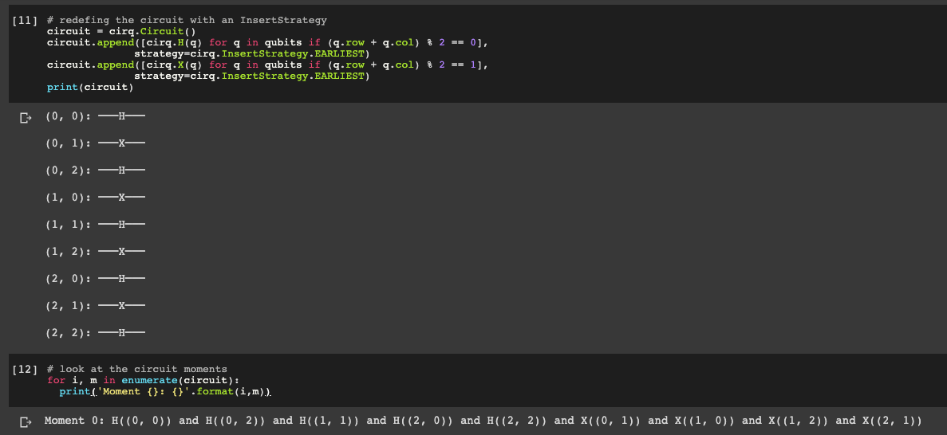Click the output icon of cell 11
This screenshot has width=947, height=435.
click(26, 118)
